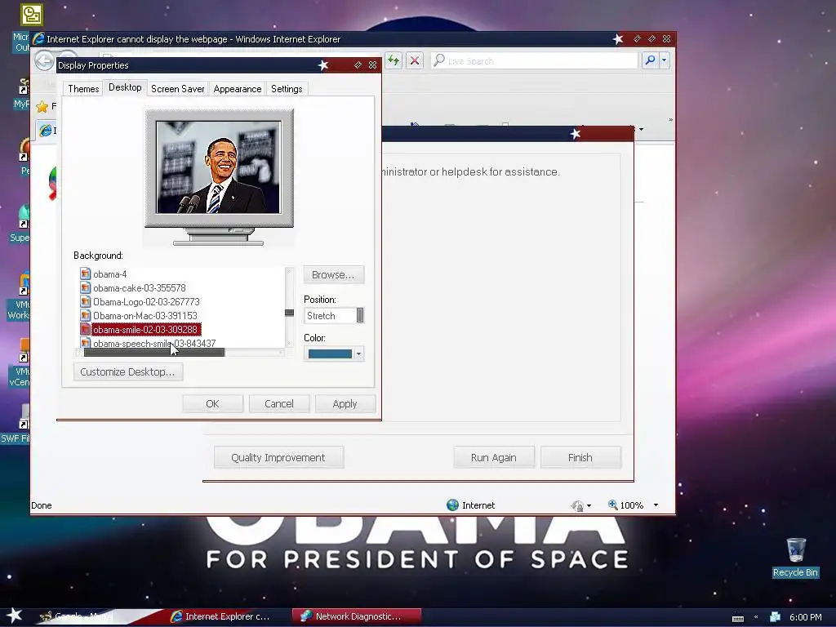Click Quality Improvement in Network Diagnostics
The image size is (836, 627).
point(279,457)
